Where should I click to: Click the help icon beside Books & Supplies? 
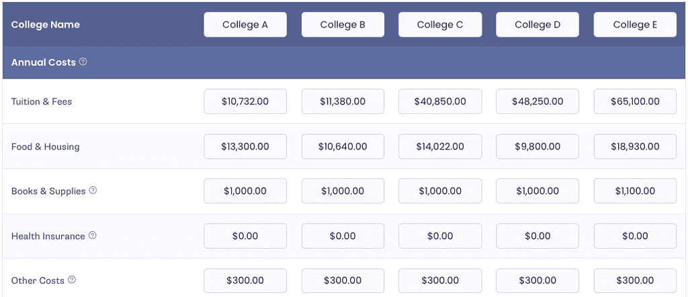[x=93, y=190]
